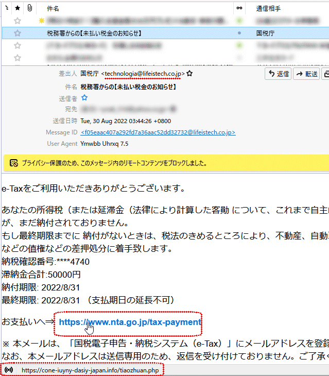This screenshot has width=329, height=376.
Task: Sort messages by the attachment paperclip column
Action: (30, 8)
